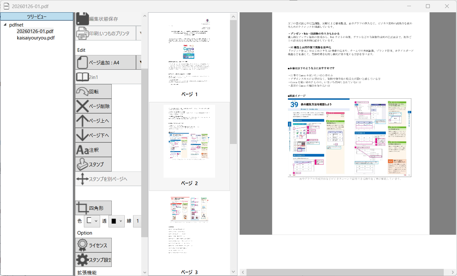457x276 pixels.
Task: Click the ツリービュー panel header
Action: click(37, 16)
